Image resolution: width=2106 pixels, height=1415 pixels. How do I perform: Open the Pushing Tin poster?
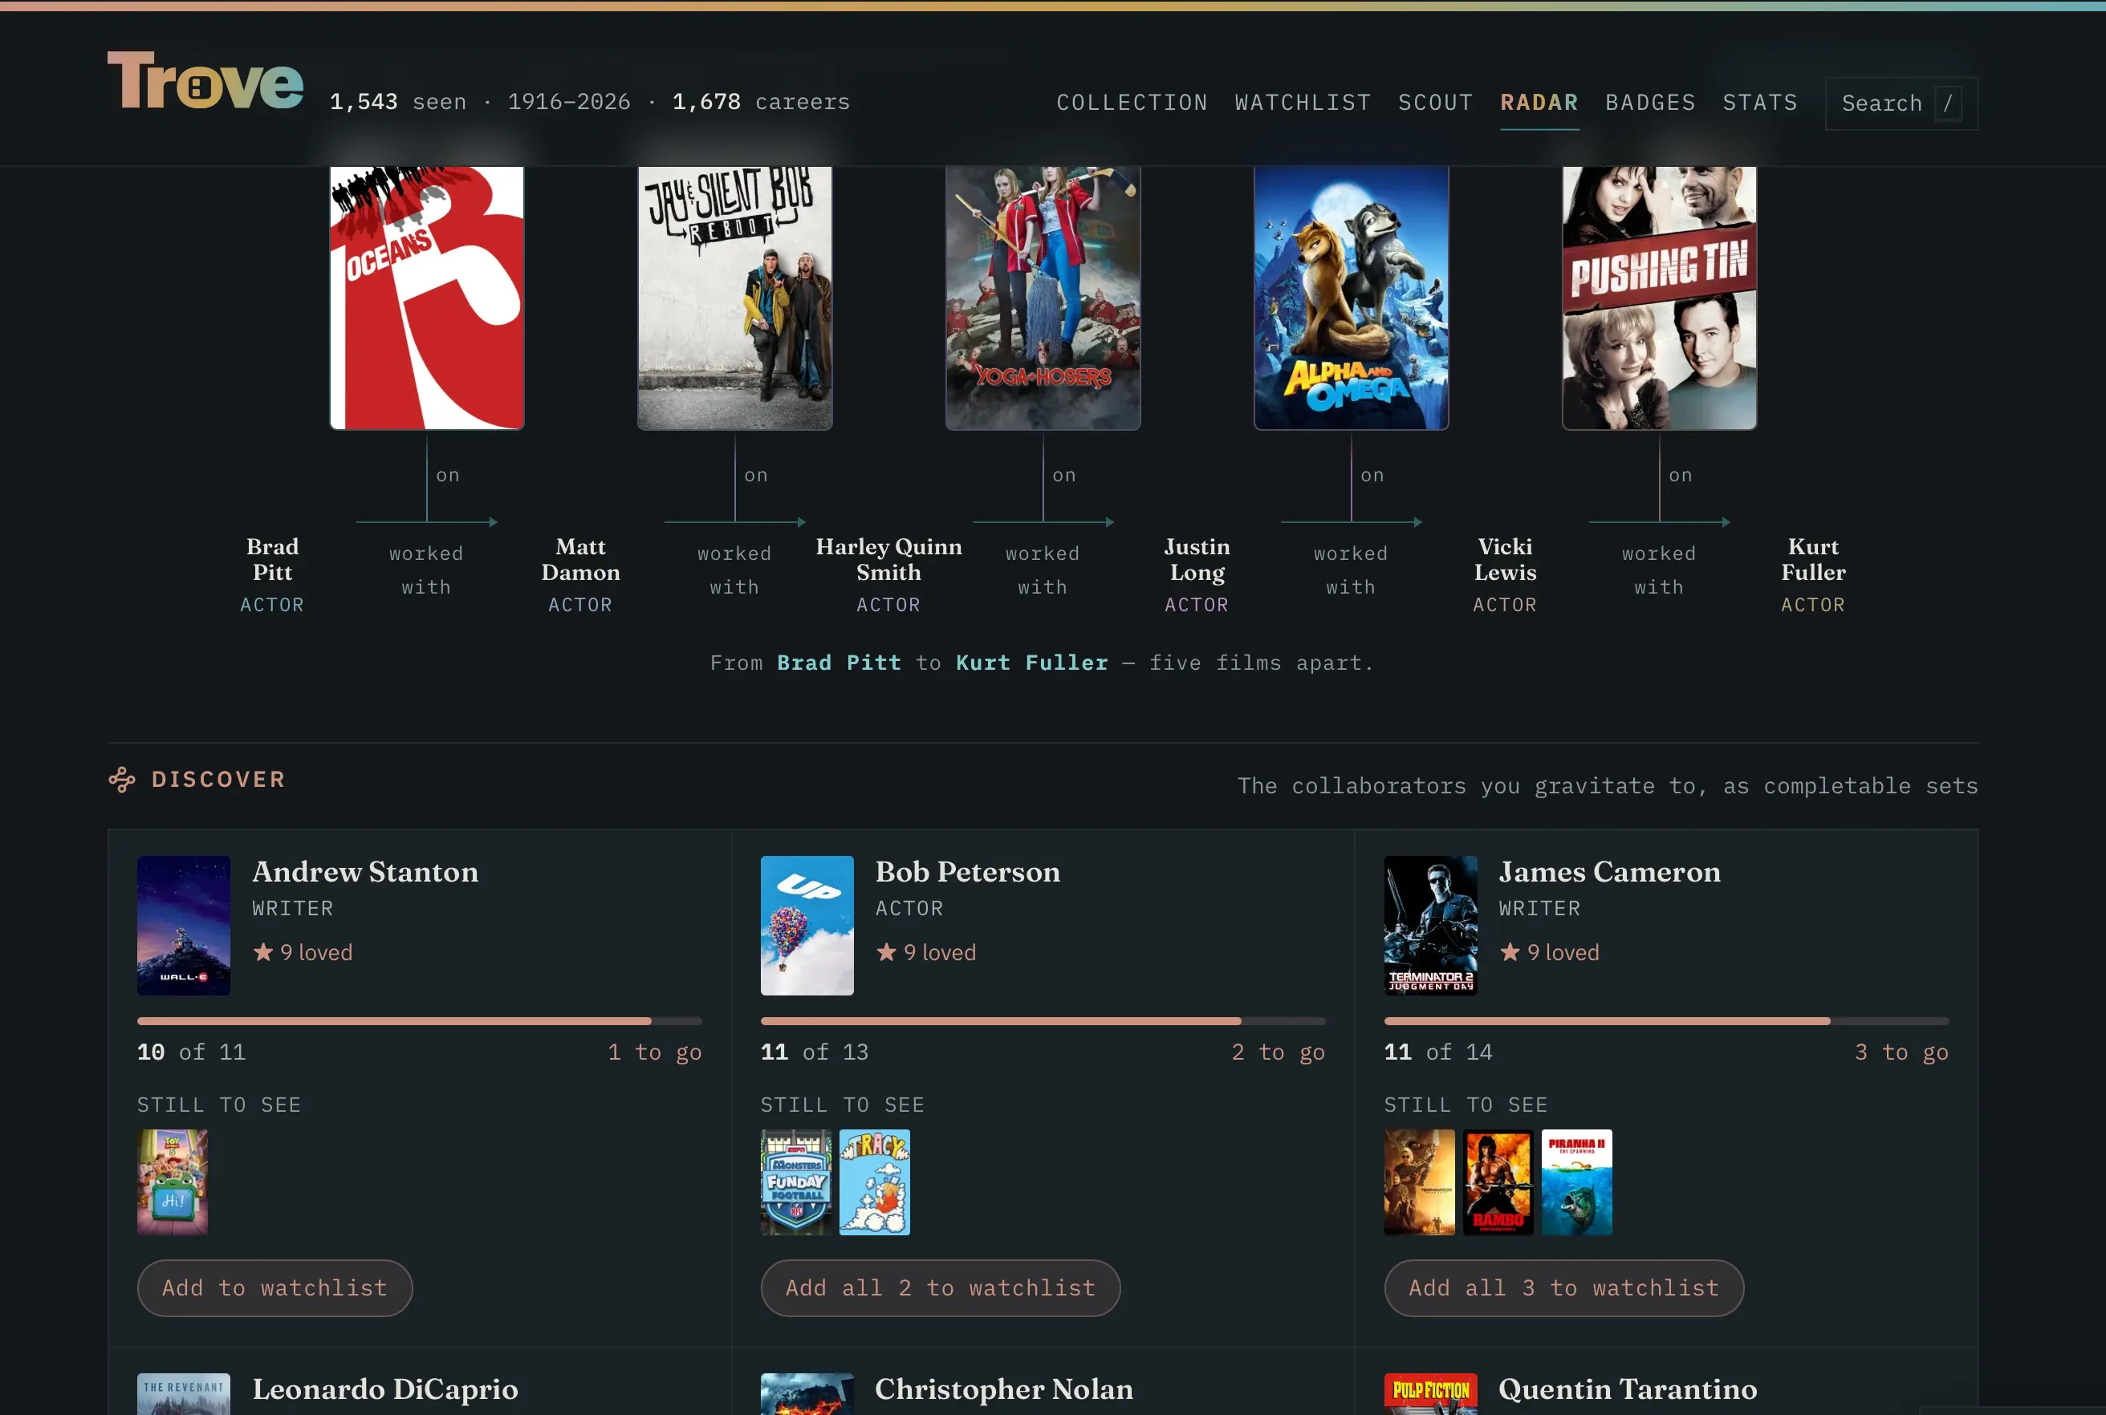pos(1659,298)
